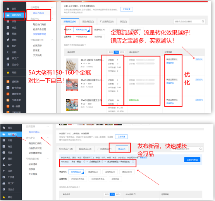
Task: Open 微供管理 icon in upper sidebar
Action: tap(8, 94)
